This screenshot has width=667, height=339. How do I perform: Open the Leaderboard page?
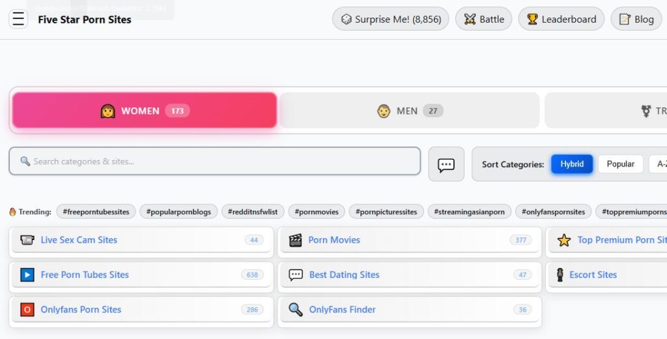(x=561, y=19)
